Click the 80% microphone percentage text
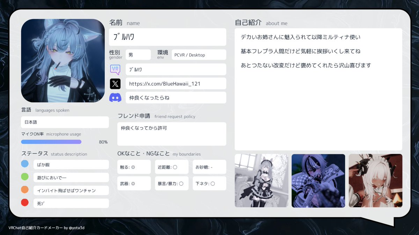This screenshot has height=235, width=419. tap(103, 142)
